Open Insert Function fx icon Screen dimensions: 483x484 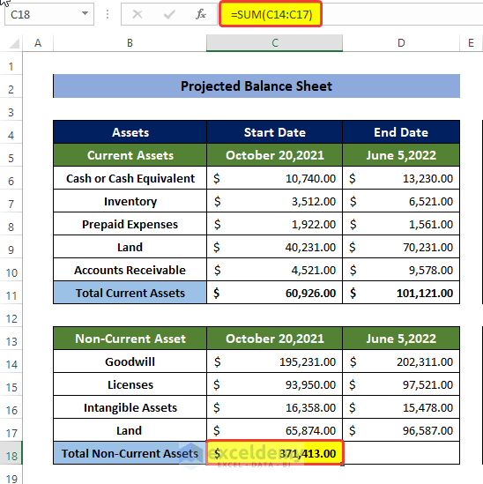coord(201,14)
